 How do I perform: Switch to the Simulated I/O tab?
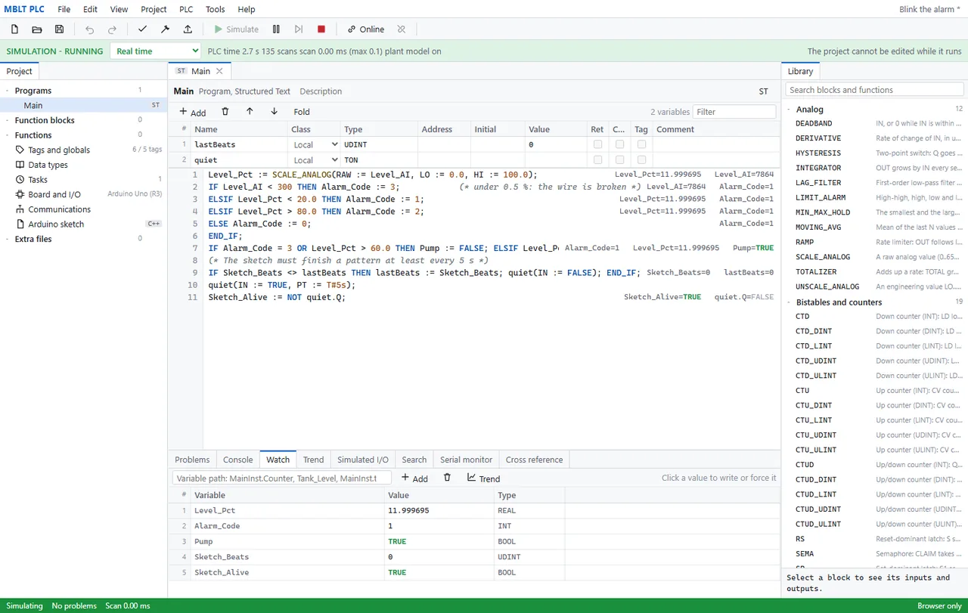[363, 460]
